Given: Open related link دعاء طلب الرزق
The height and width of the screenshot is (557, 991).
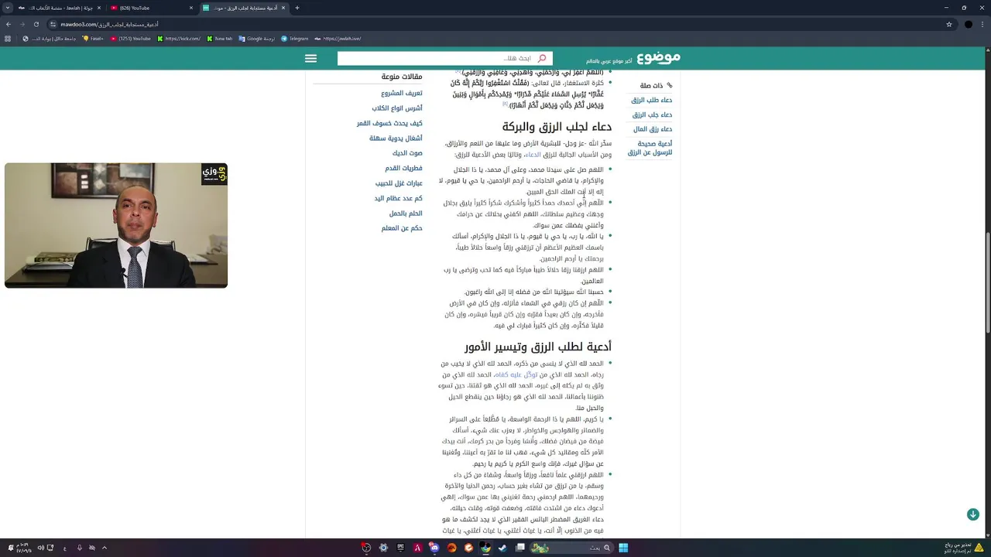Looking at the screenshot, I should pos(651,100).
